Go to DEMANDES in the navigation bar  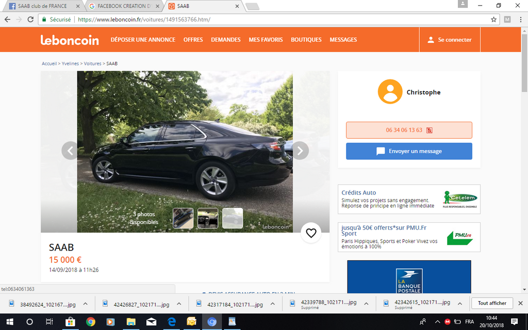(226, 40)
